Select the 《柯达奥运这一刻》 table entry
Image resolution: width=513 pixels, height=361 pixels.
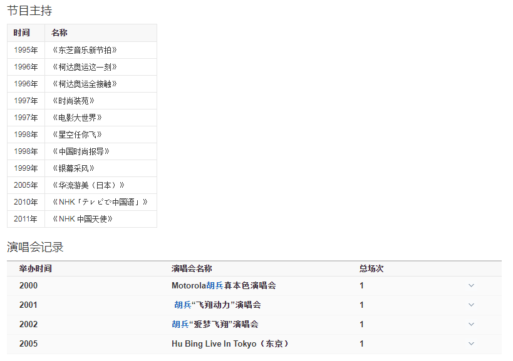[101, 67]
